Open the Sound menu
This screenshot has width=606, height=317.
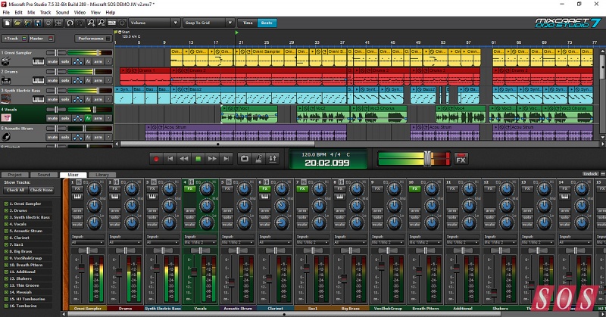62,12
